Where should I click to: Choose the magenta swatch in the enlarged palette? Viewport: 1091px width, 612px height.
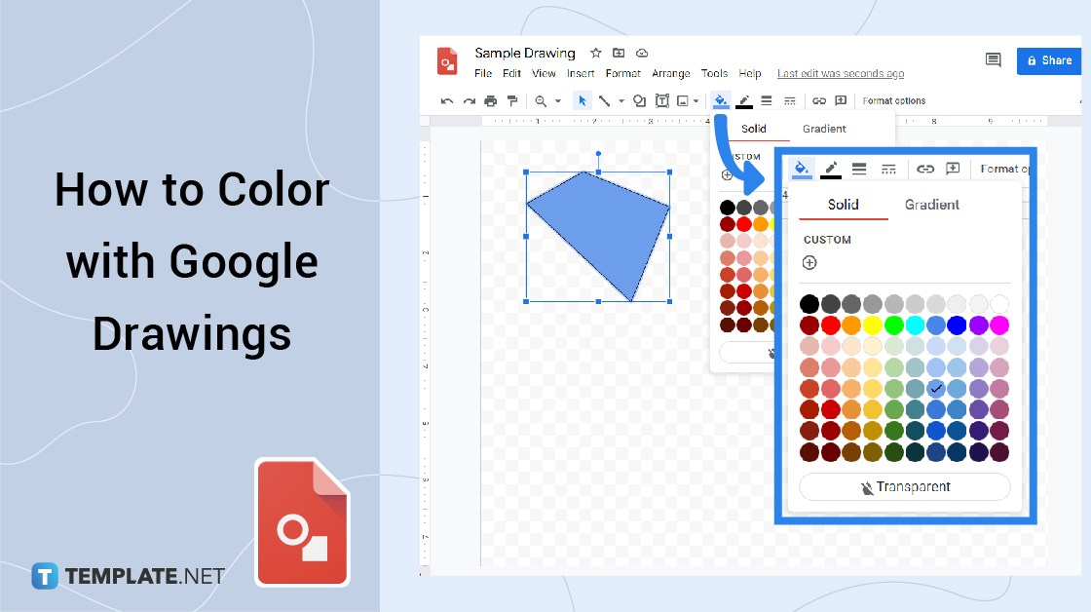point(999,325)
